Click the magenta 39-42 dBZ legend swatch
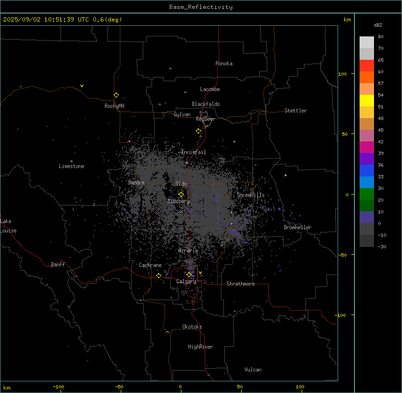Viewport: 402px width, 393px height. (367, 147)
